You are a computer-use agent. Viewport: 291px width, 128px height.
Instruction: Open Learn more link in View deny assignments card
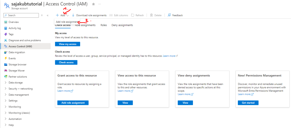185,94
